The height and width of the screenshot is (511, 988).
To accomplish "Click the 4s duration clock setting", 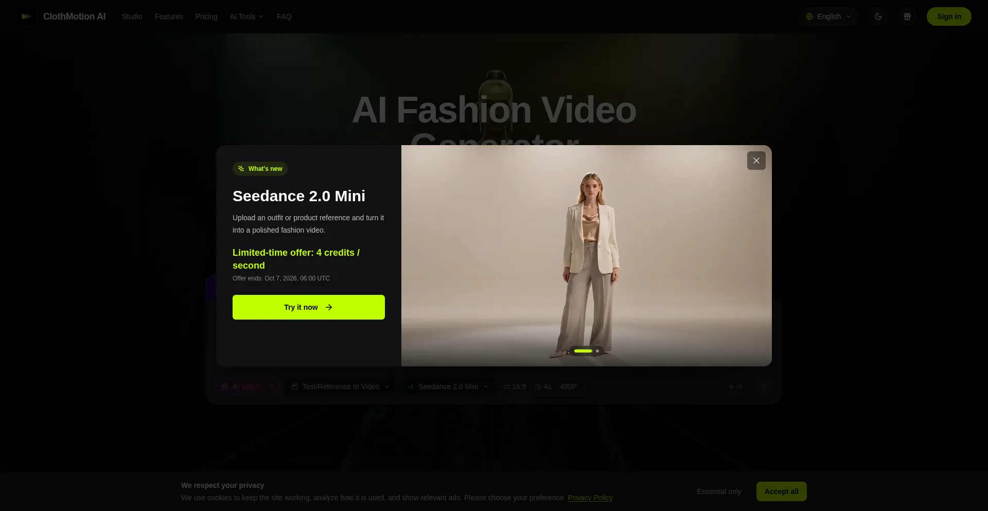I will pyautogui.click(x=543, y=386).
